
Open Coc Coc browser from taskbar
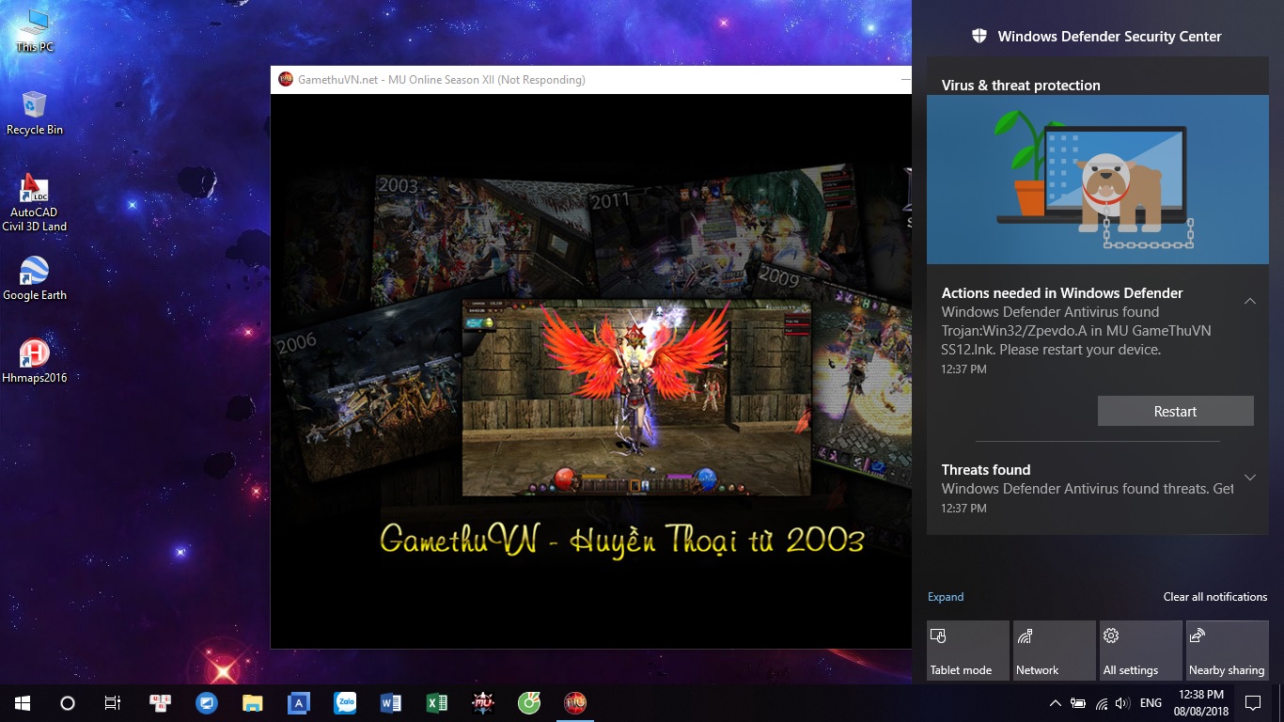click(x=529, y=702)
